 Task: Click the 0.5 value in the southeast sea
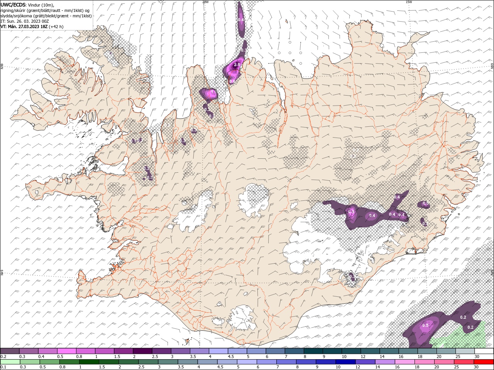pos(425,325)
